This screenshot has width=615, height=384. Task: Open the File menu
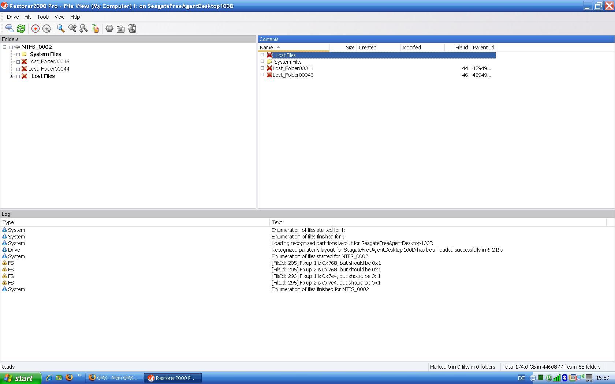(28, 17)
